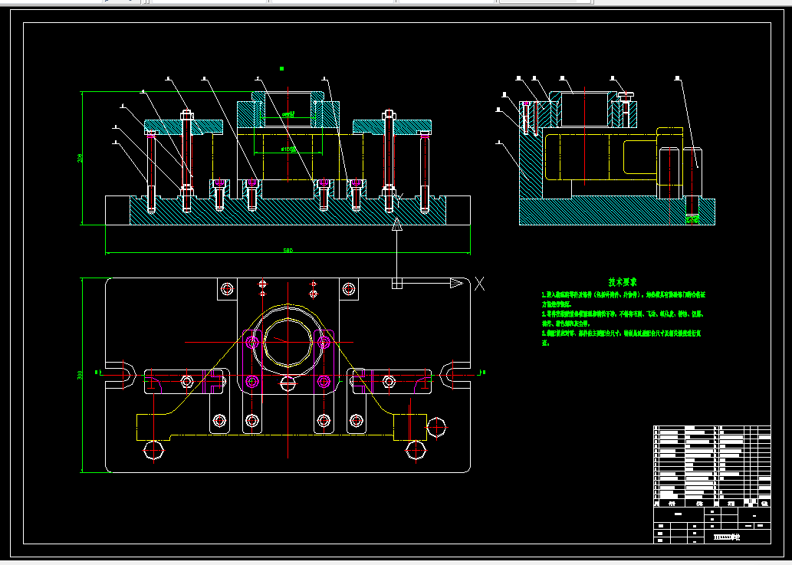The height and width of the screenshot is (565, 792).
Task: Click the "技术要求" heading text
Action: pyautogui.click(x=623, y=282)
